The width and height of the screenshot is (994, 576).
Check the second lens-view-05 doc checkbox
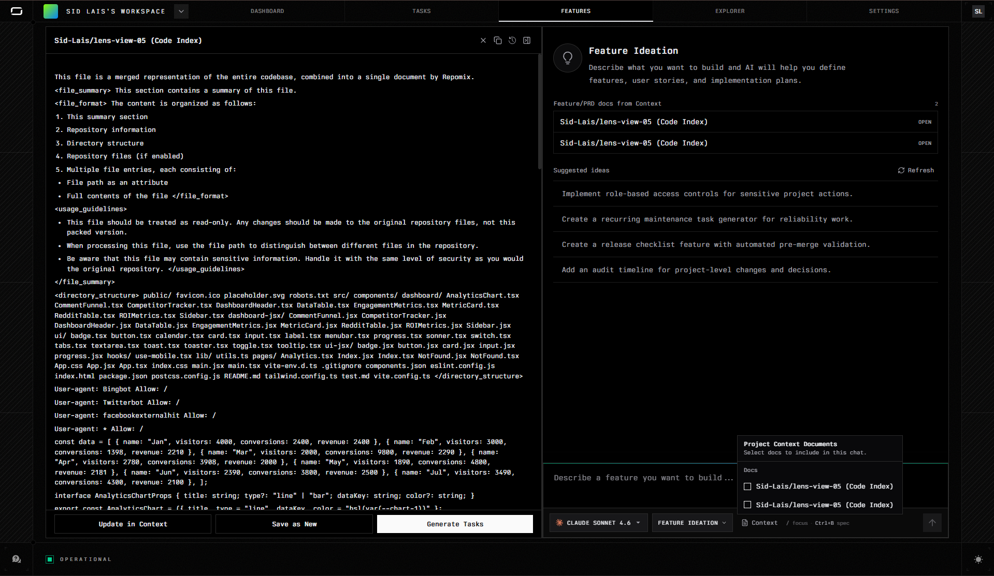[x=747, y=505]
